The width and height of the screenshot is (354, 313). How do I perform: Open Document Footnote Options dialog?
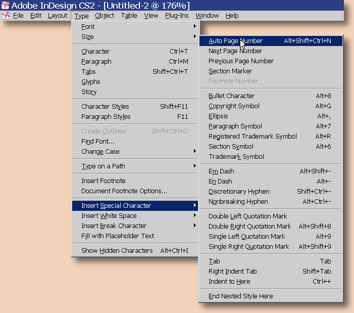click(x=124, y=191)
